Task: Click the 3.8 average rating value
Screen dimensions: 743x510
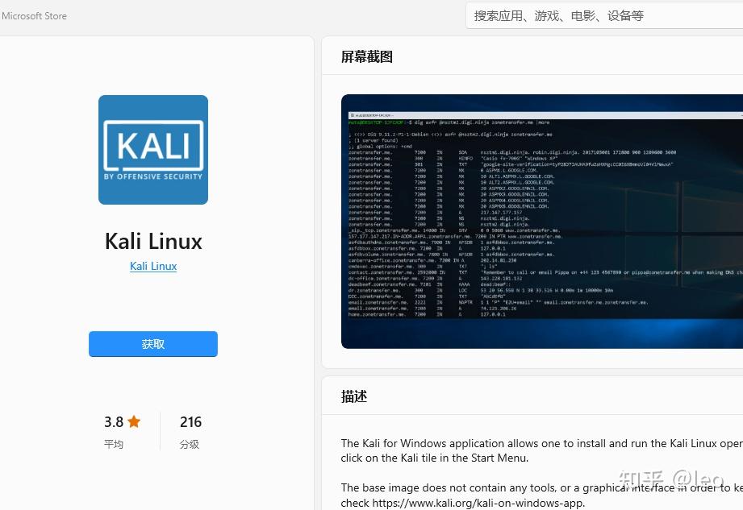Action: point(114,421)
